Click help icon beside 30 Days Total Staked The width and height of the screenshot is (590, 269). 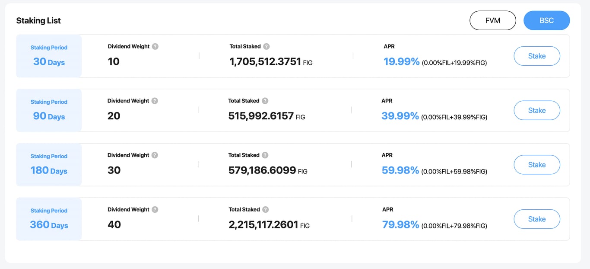coord(266,47)
